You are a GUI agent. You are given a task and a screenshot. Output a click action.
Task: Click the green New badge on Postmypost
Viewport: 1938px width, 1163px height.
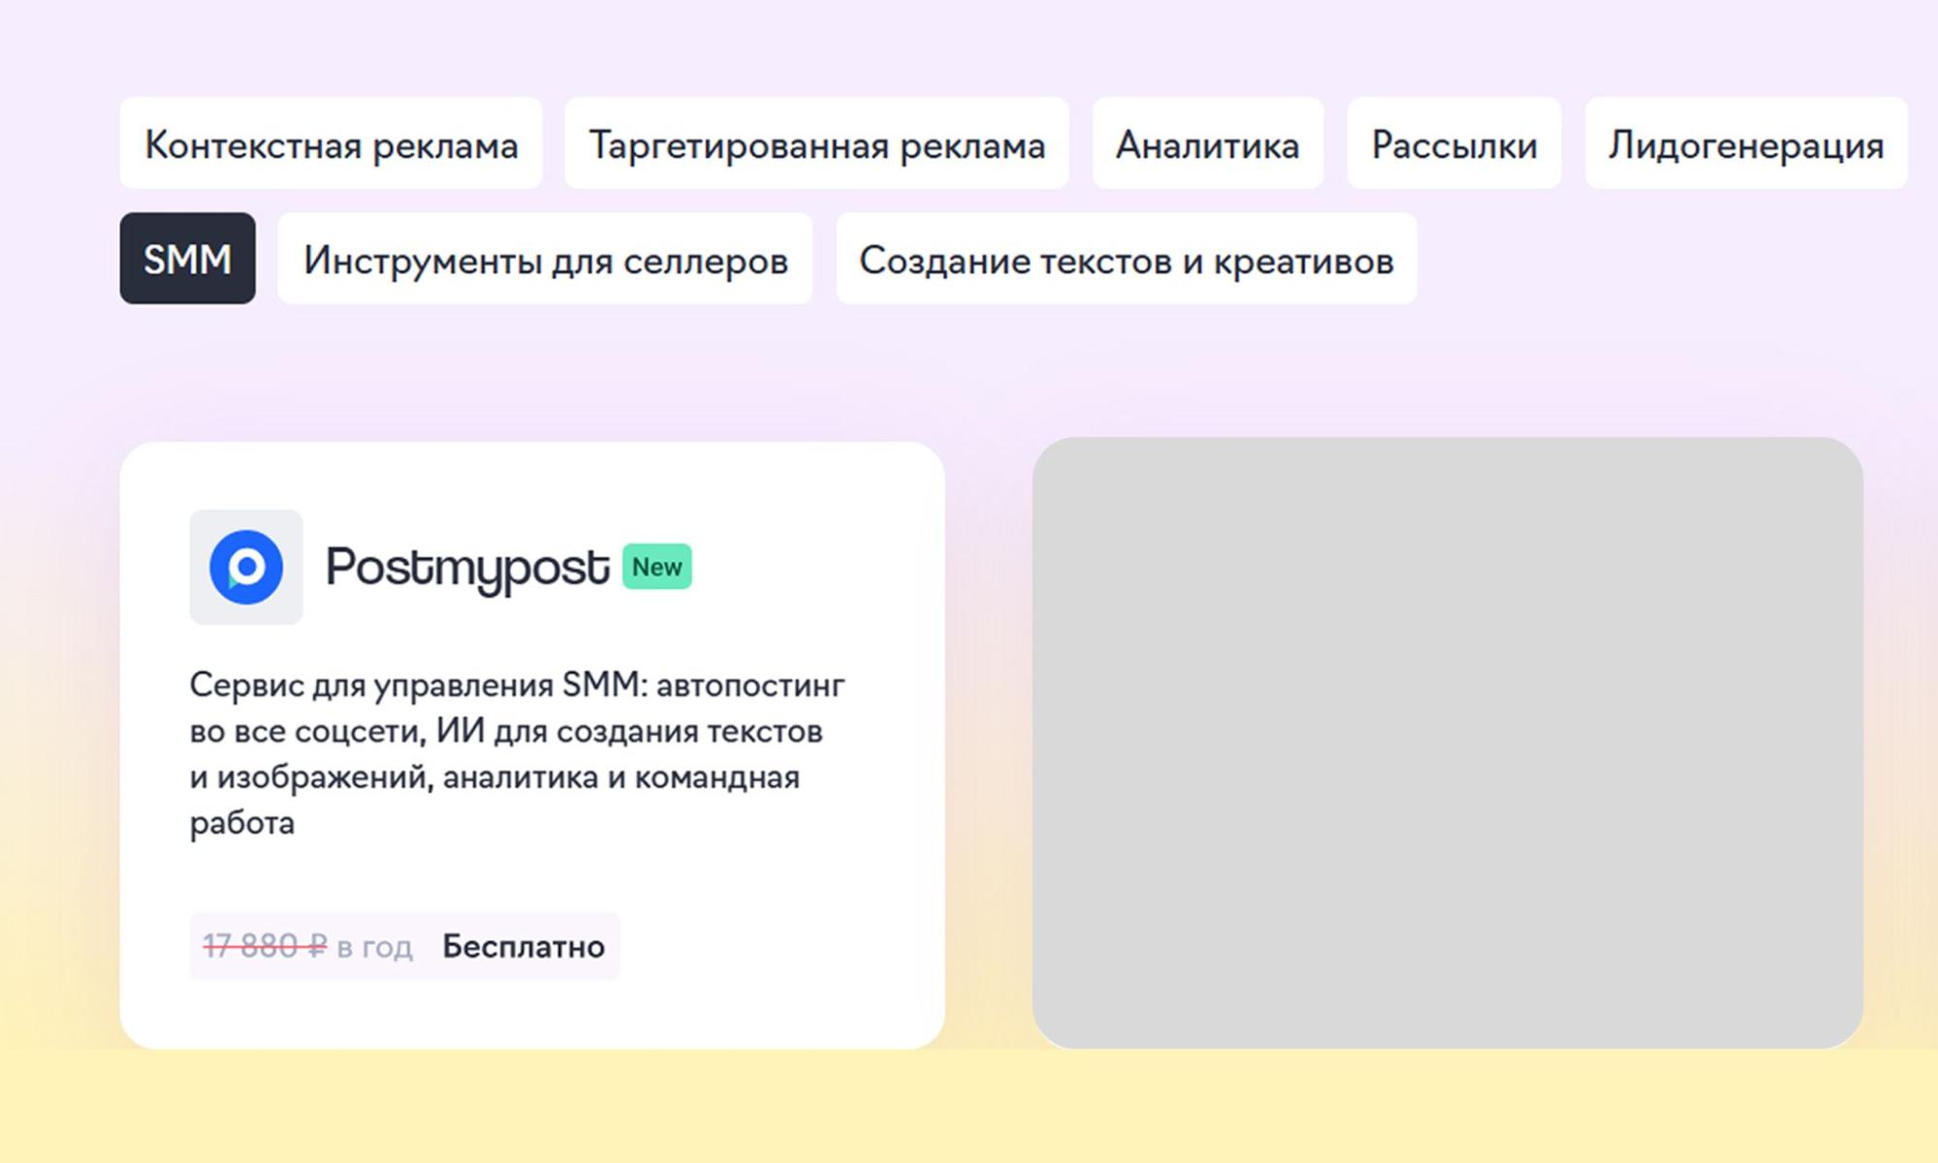655,567
